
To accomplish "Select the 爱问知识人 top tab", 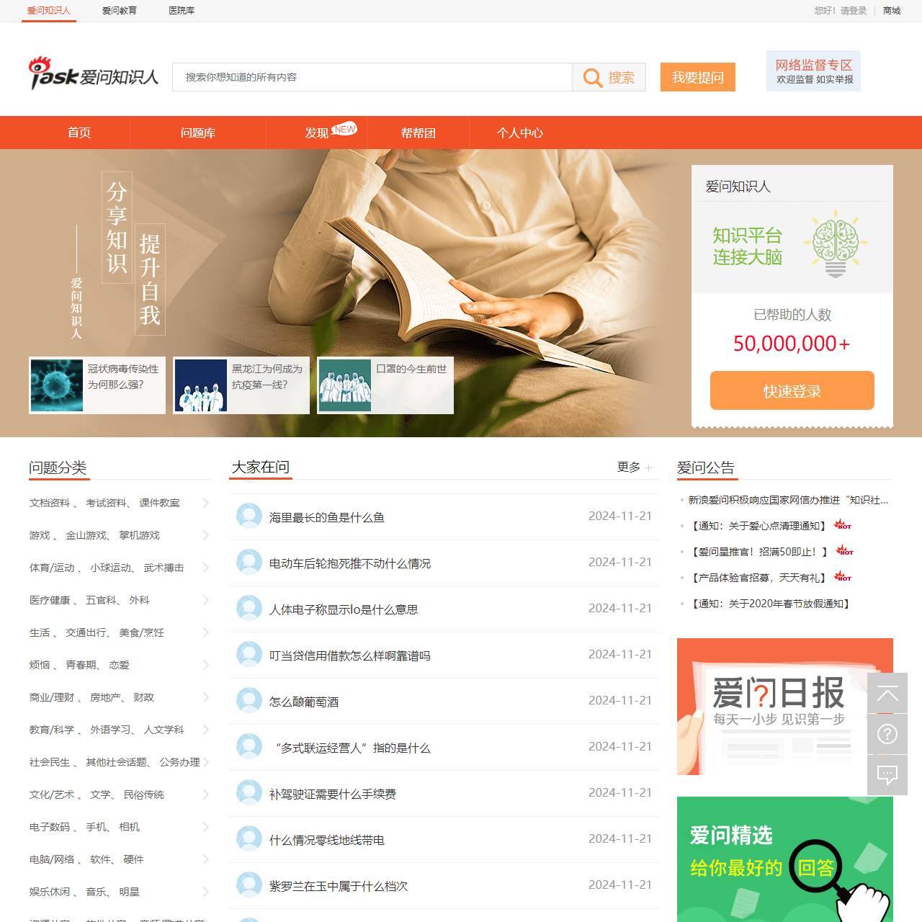I will pyautogui.click(x=49, y=11).
